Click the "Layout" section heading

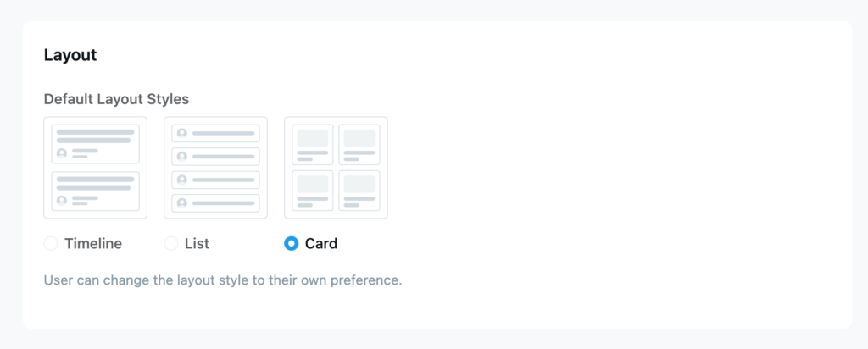click(70, 56)
